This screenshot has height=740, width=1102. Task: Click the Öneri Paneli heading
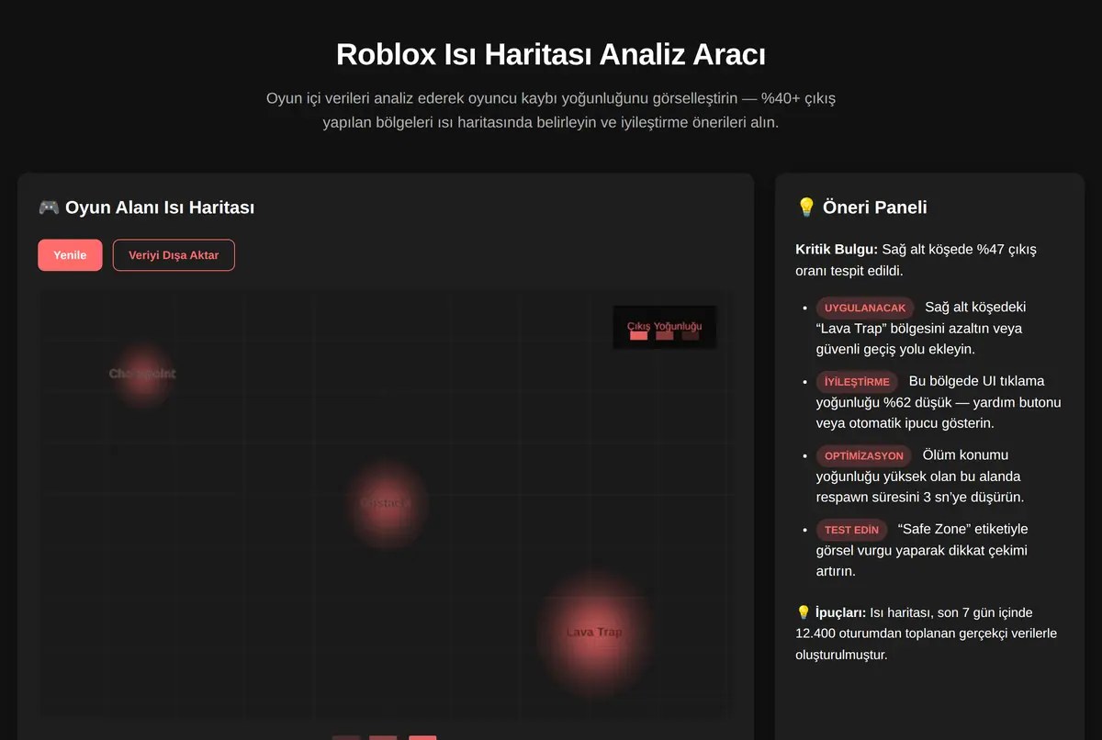click(874, 207)
